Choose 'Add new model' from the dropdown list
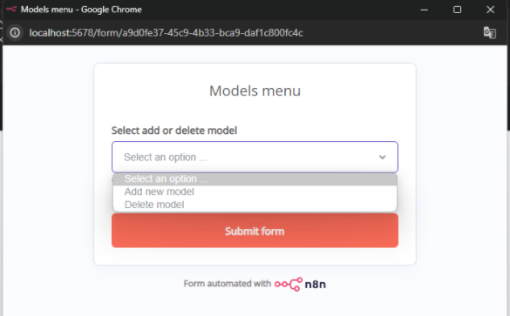This screenshot has height=316, width=510. click(x=255, y=192)
